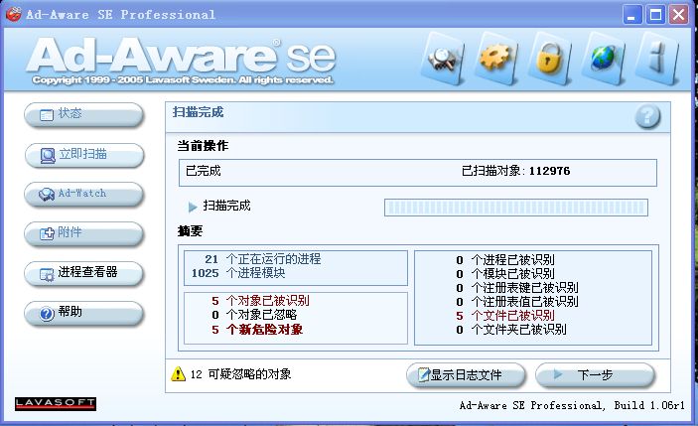Click the 0 个注册表值已被识别 line
Screen dimensions: 698x426
[517, 301]
